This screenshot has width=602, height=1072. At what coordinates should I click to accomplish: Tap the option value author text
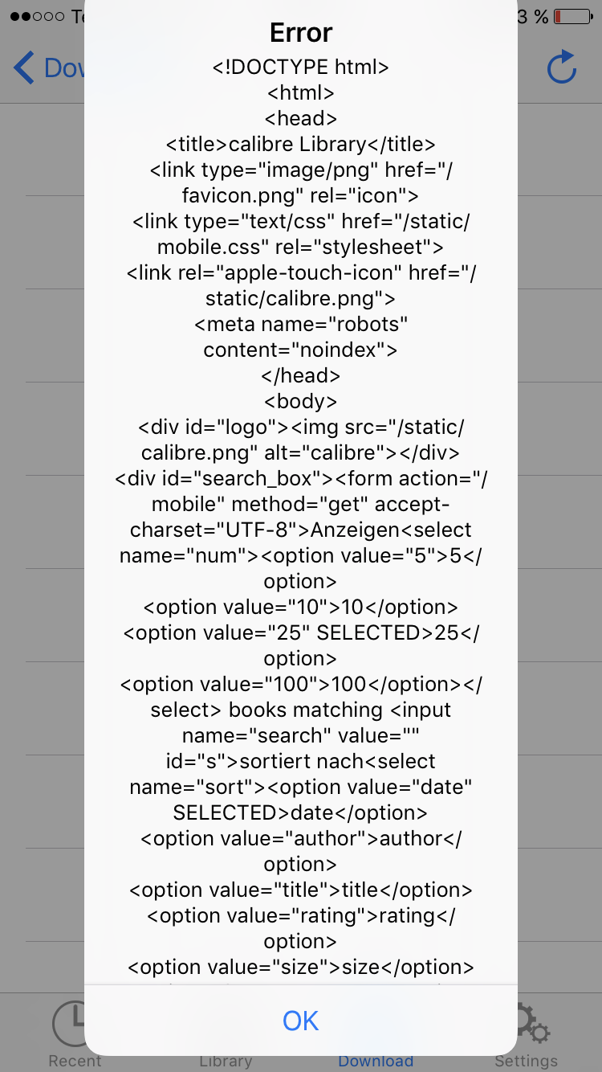click(x=301, y=839)
